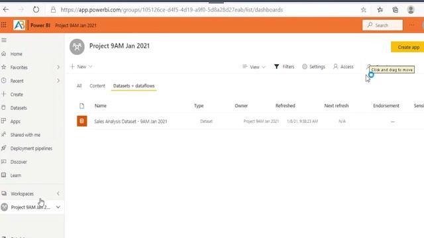424x238 pixels.
Task: Open Recent in the sidebar
Action: [17, 81]
